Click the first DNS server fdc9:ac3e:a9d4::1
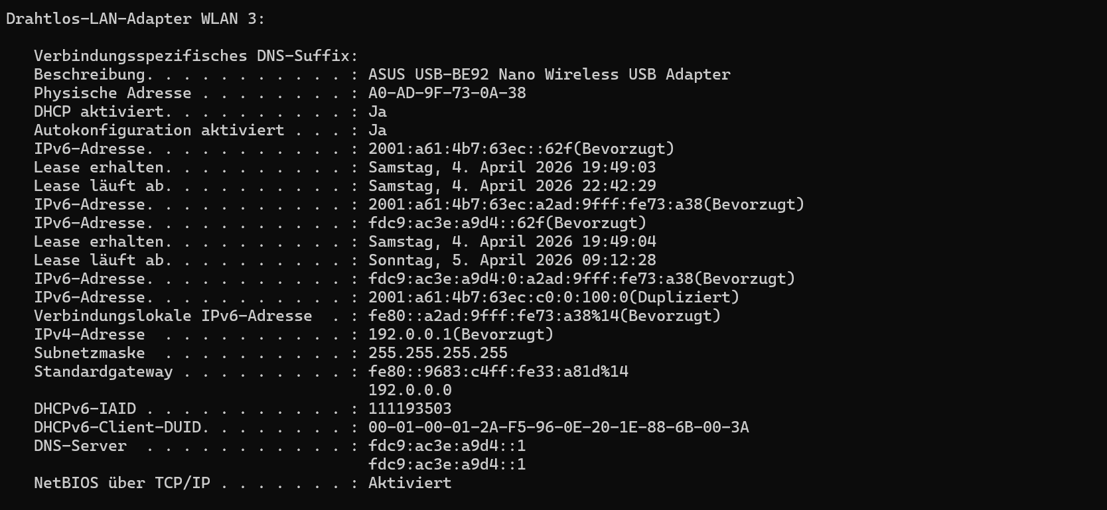 447,446
